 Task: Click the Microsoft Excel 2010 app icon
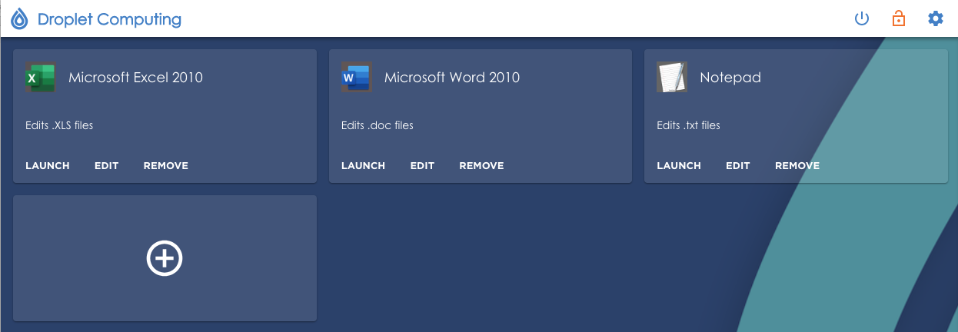click(41, 78)
